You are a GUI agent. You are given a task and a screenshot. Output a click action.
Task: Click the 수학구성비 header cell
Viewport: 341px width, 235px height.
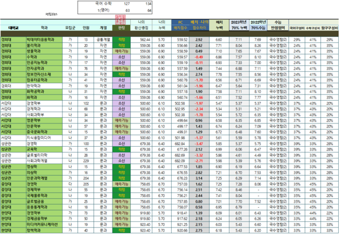[313, 28]
